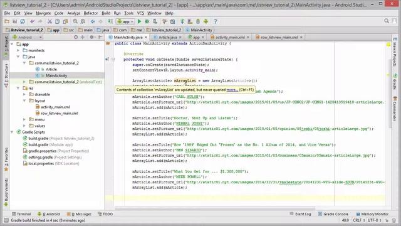401x226 pixels.
Task: Navigate Back with the blue arrow icon
Action: tap(93, 21)
